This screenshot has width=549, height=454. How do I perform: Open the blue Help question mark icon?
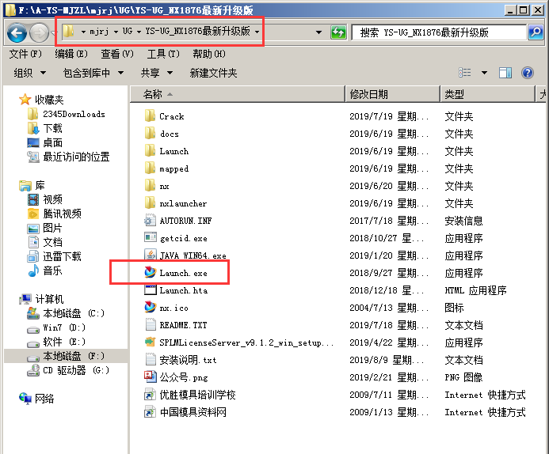[528, 73]
